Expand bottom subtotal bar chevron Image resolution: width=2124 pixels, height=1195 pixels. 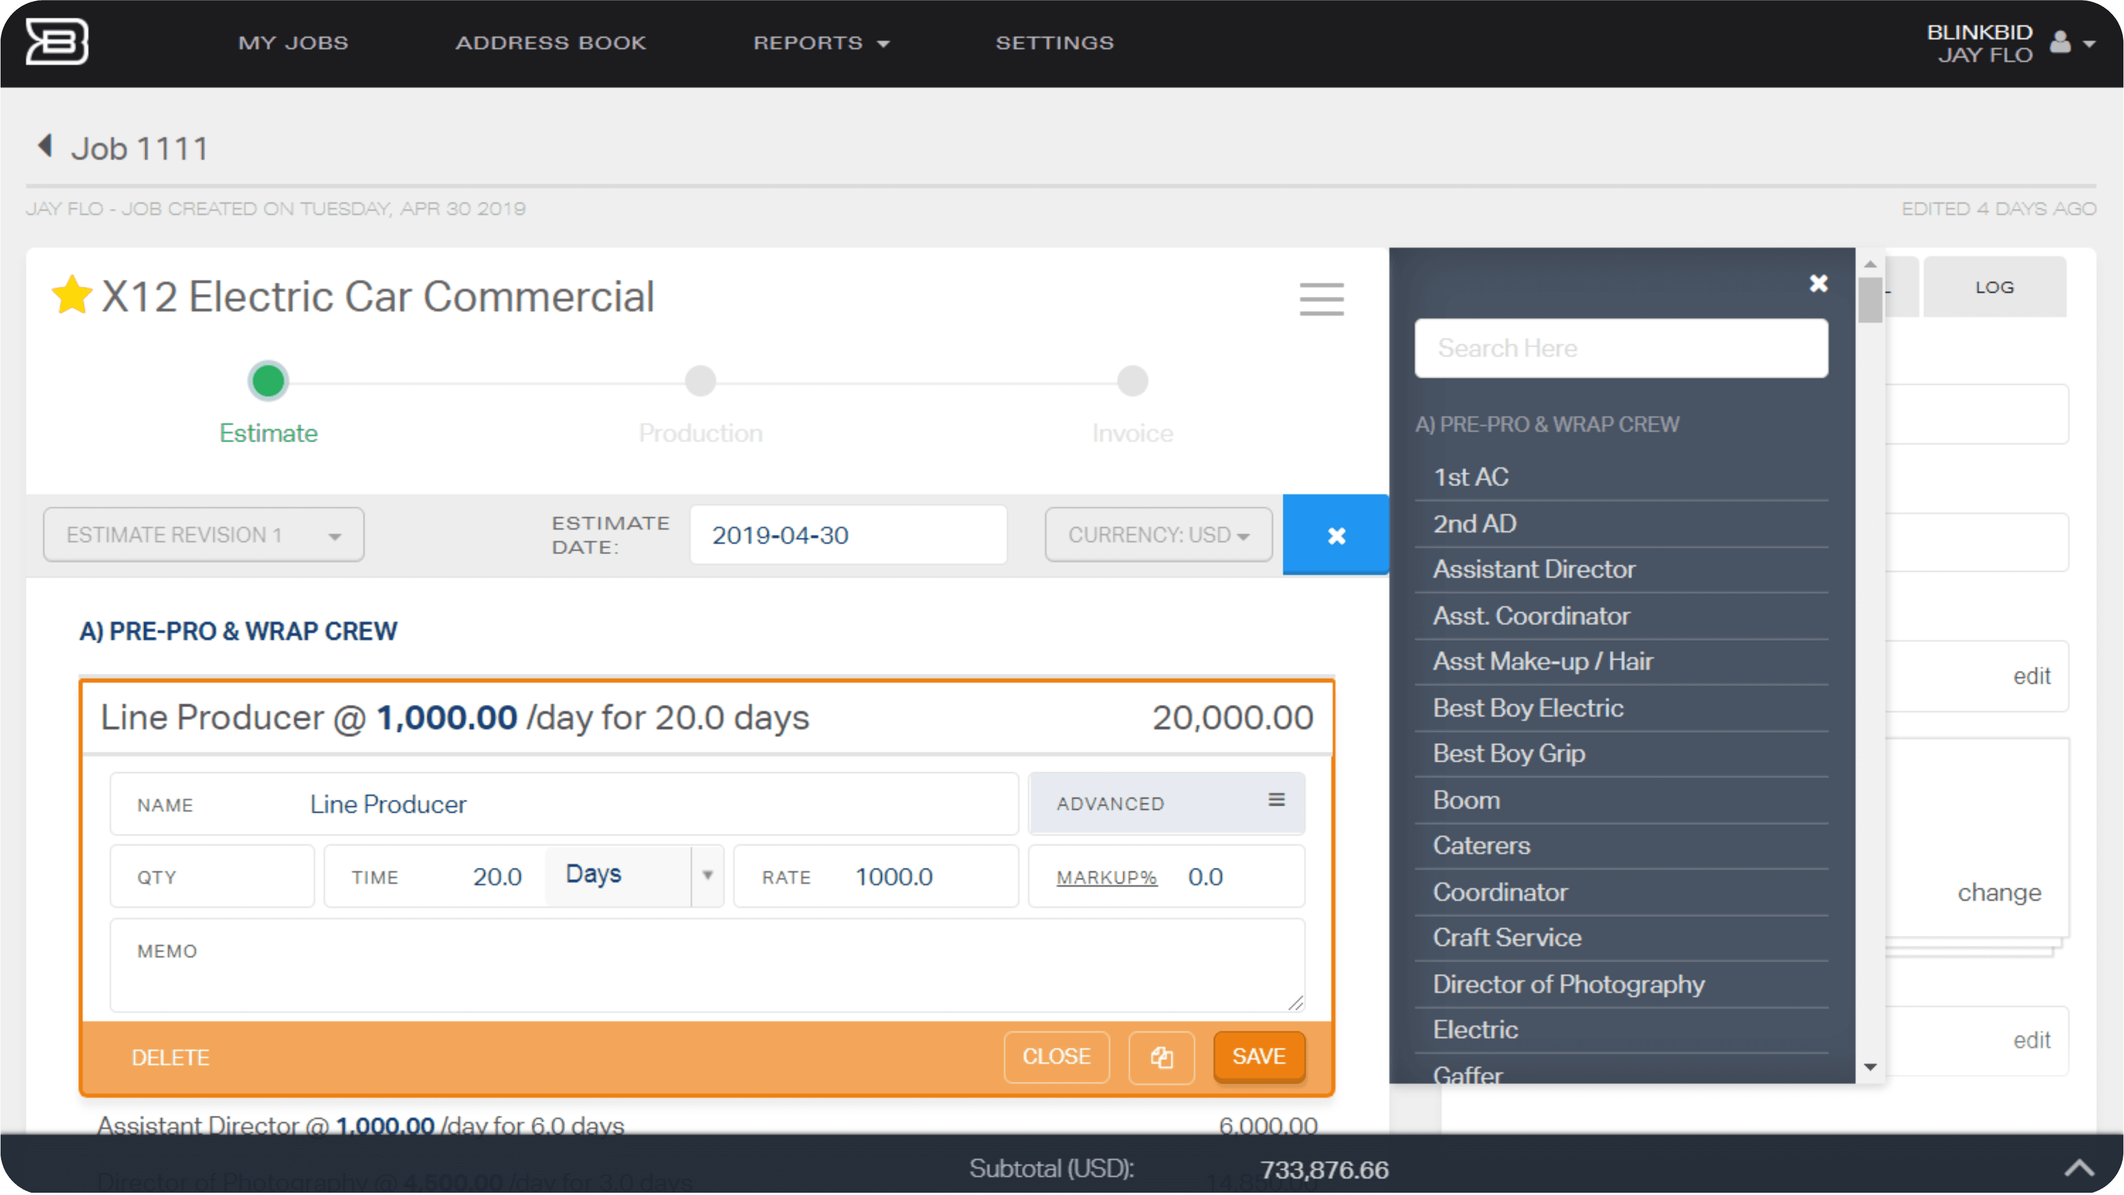(x=2079, y=1168)
